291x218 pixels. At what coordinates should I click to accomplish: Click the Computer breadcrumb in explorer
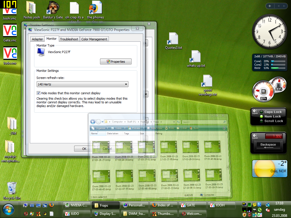(117, 122)
